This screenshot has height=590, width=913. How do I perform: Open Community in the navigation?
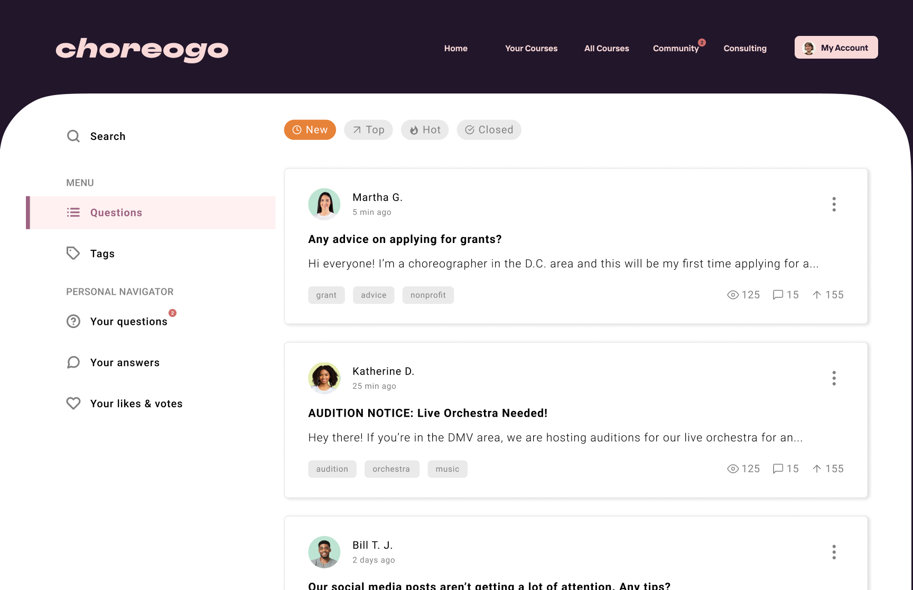coord(676,48)
